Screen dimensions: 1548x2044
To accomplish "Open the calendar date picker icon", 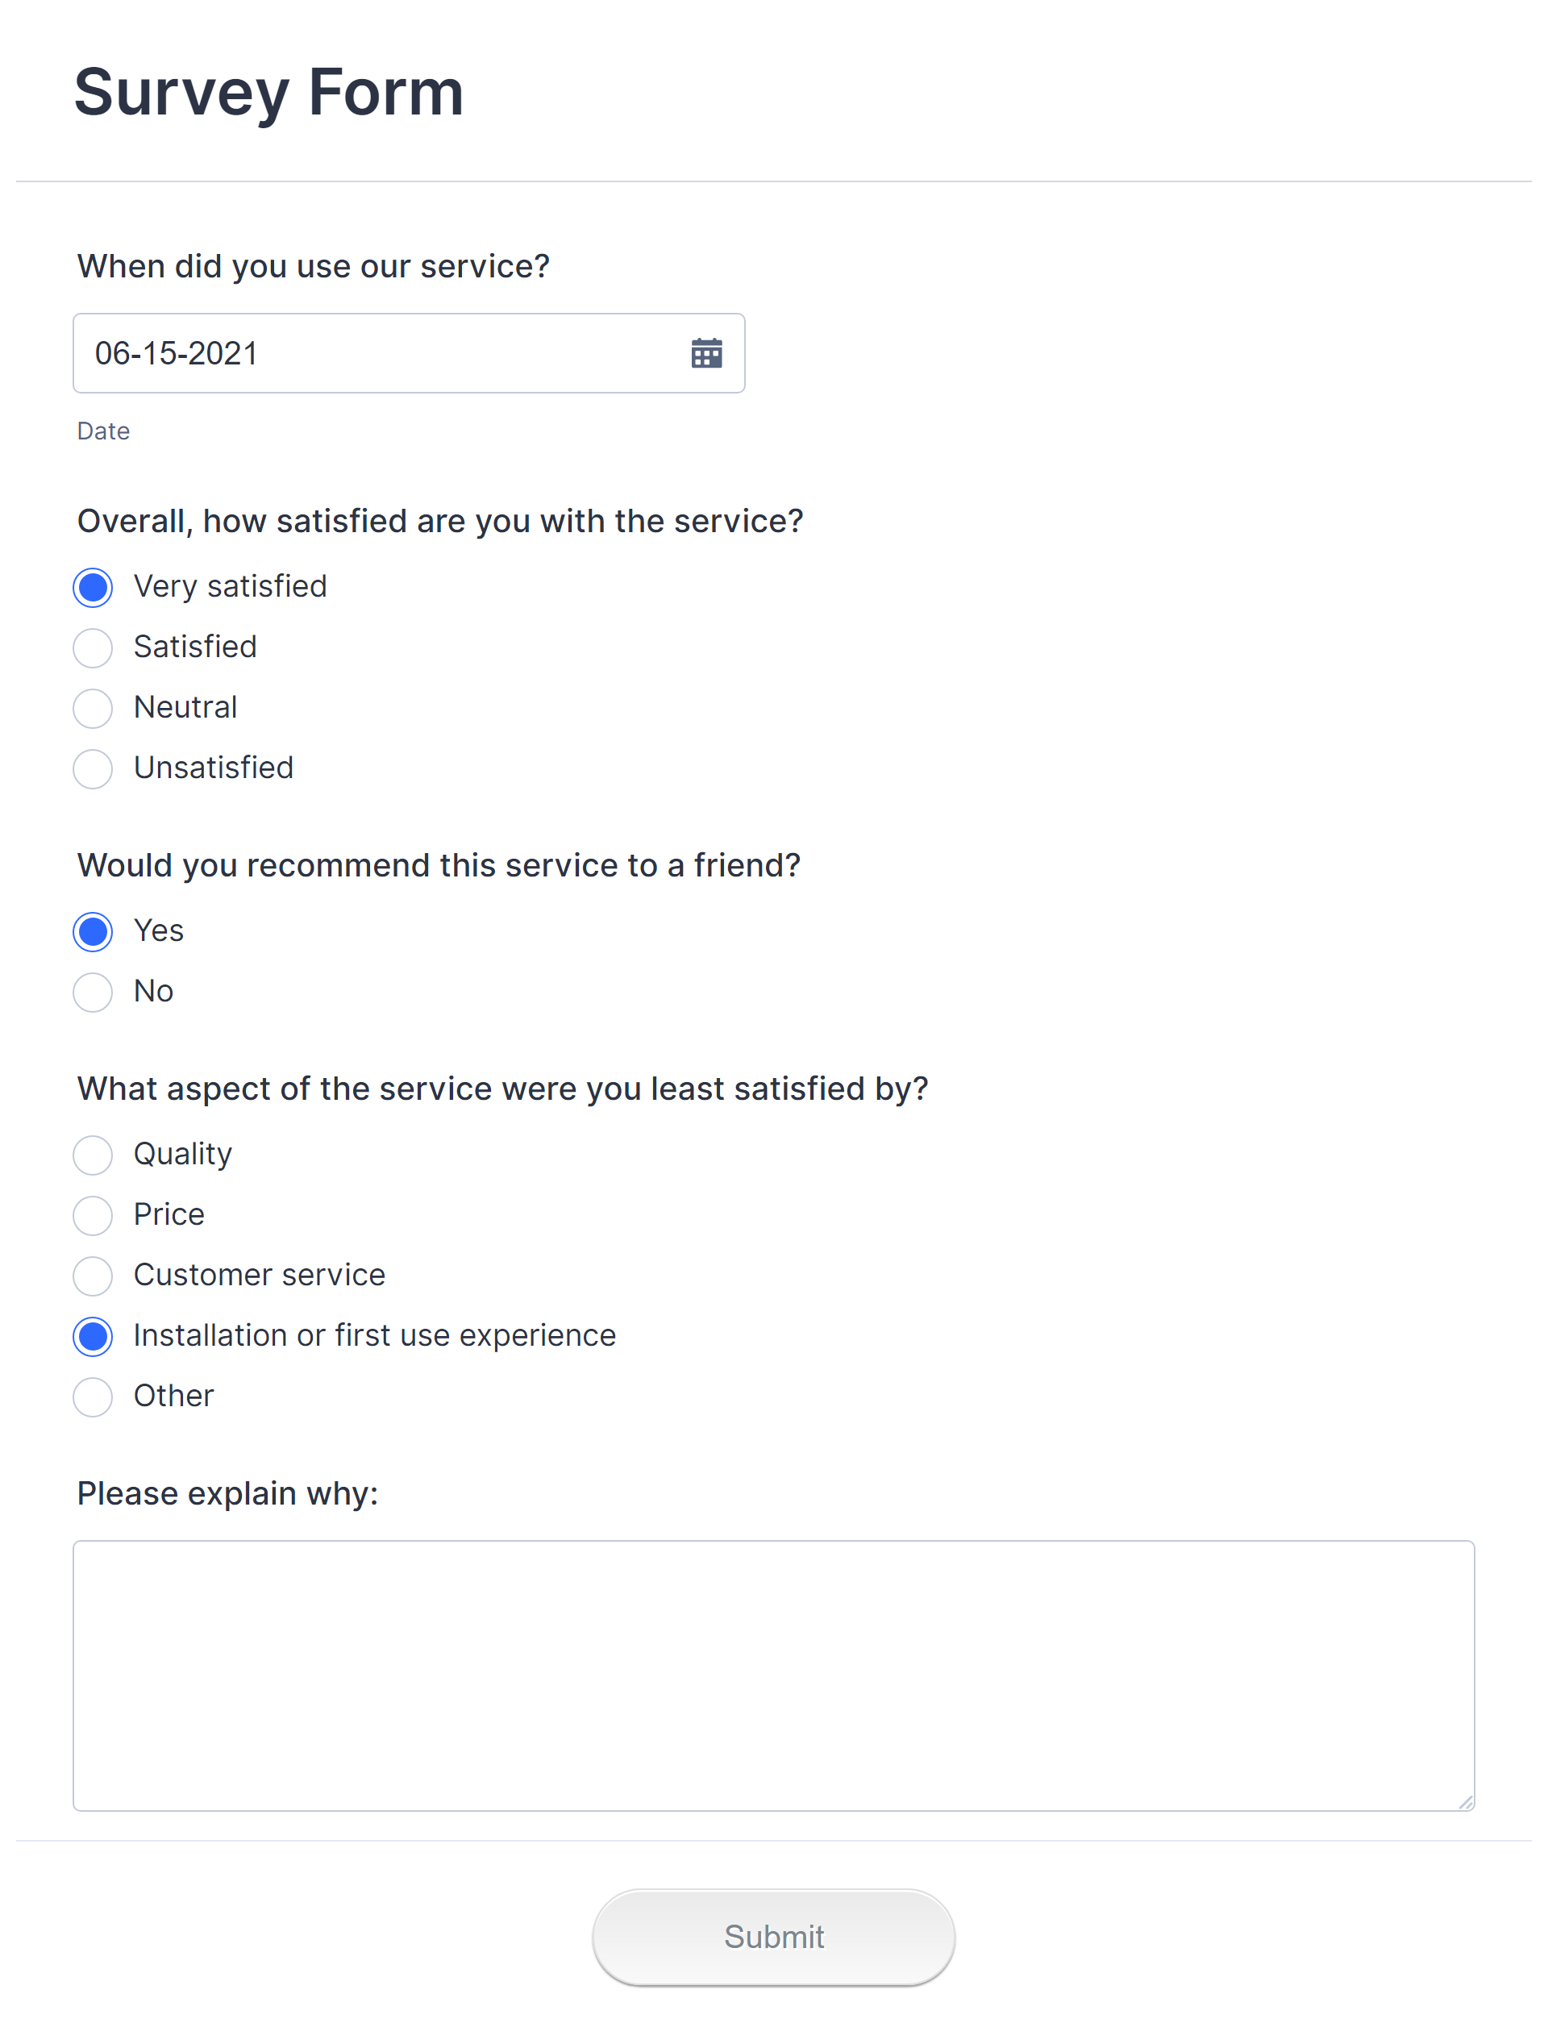I will [706, 353].
